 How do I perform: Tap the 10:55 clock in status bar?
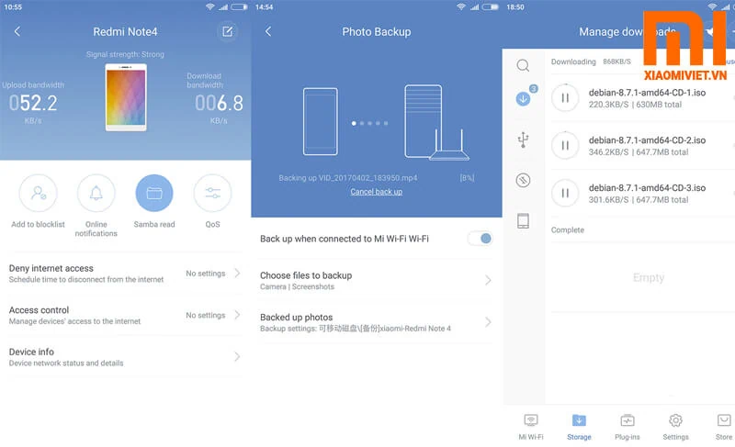point(13,7)
